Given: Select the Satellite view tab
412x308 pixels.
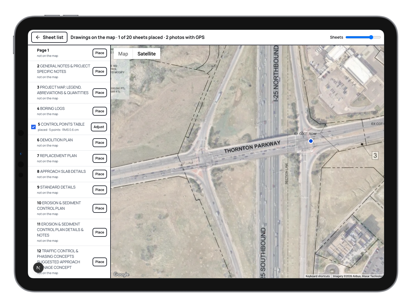Looking at the screenshot, I should pos(146,54).
